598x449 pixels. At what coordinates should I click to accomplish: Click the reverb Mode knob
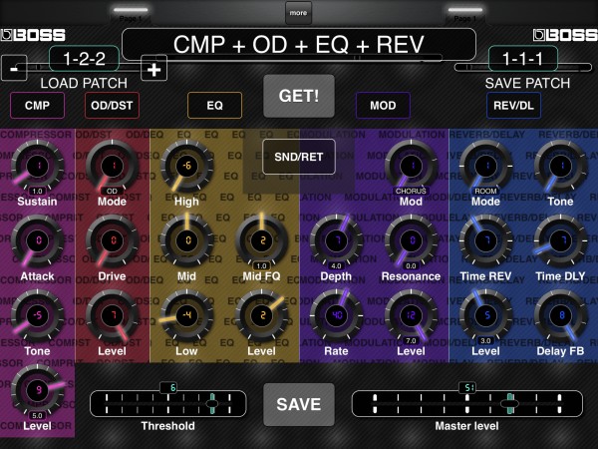[485, 166]
